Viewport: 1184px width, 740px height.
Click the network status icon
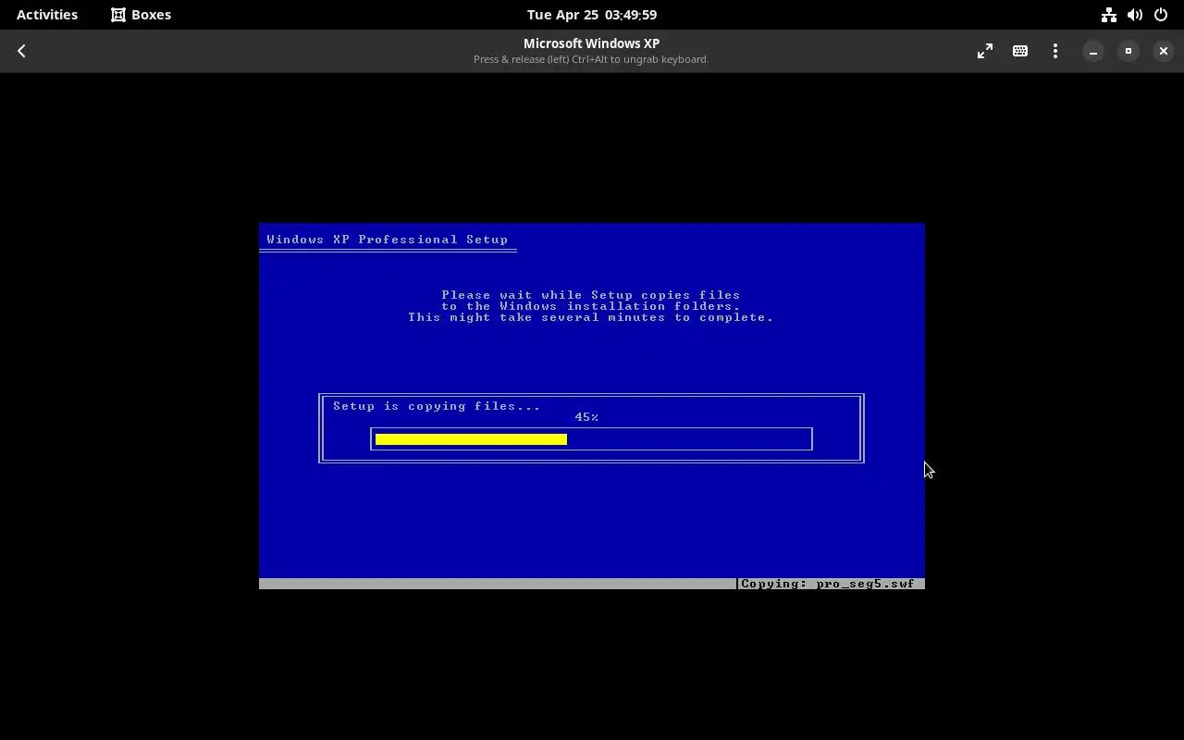click(1108, 15)
